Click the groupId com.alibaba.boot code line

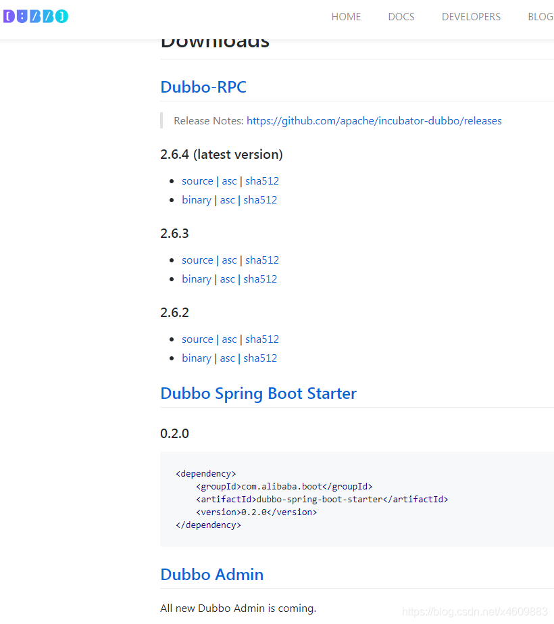(x=284, y=487)
